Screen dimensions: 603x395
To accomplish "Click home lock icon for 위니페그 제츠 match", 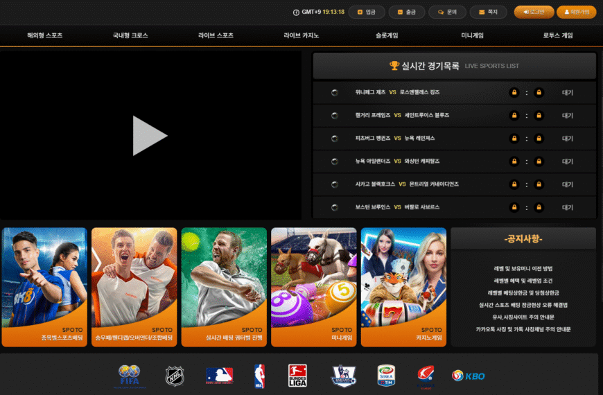I will pyautogui.click(x=514, y=92).
